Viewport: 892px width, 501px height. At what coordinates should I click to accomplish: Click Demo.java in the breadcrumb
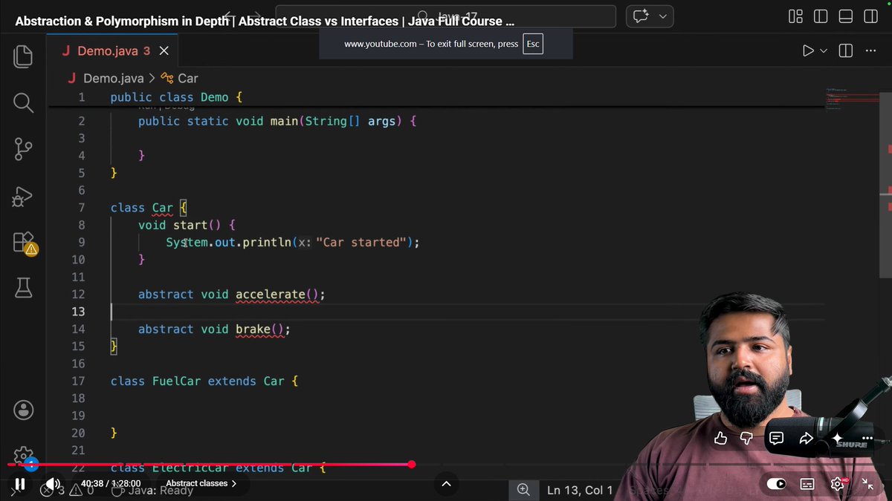(x=113, y=78)
